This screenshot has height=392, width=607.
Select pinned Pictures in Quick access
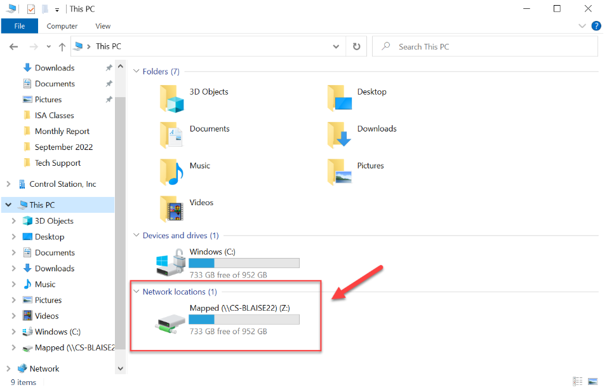tap(48, 100)
